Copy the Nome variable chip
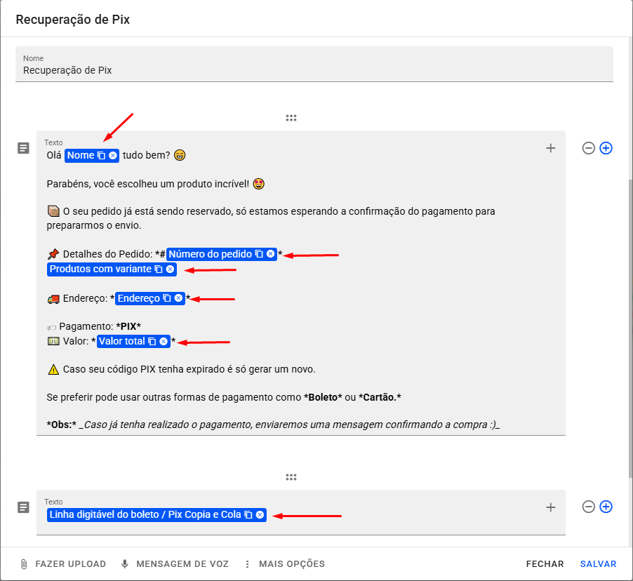 coord(101,155)
